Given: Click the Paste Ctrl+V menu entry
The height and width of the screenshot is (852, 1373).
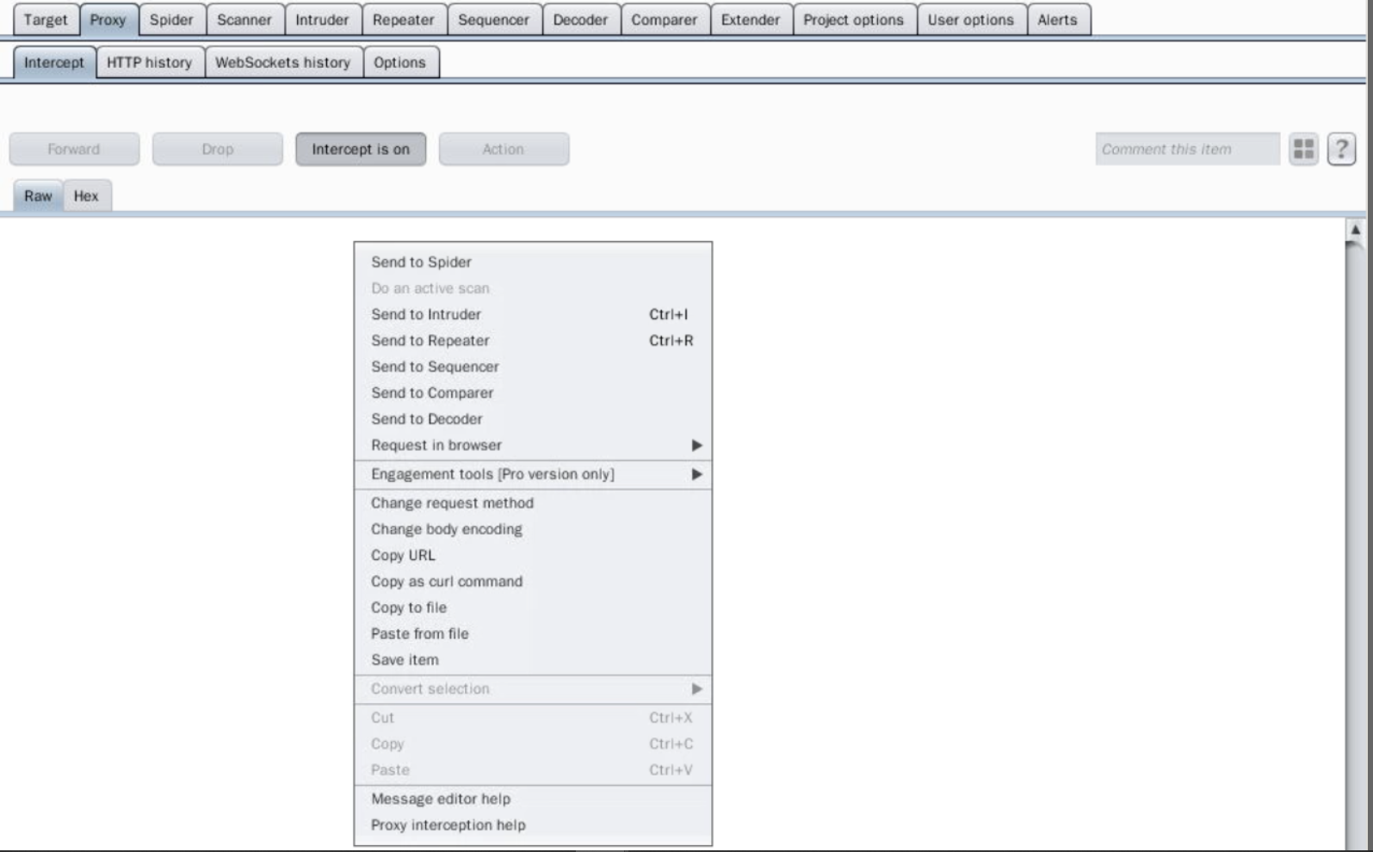Looking at the screenshot, I should tap(533, 770).
